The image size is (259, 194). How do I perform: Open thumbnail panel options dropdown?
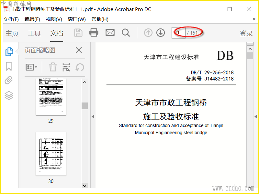31,67
